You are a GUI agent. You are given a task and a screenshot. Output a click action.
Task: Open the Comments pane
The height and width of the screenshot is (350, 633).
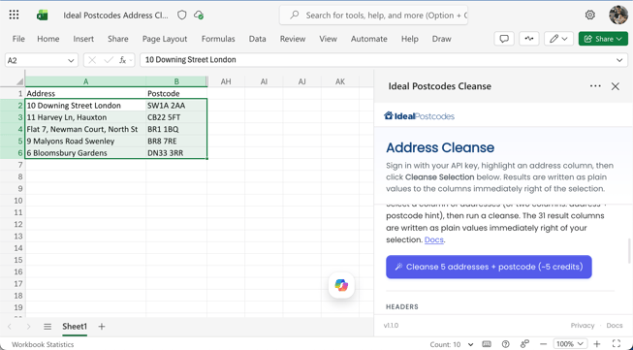[504, 39]
